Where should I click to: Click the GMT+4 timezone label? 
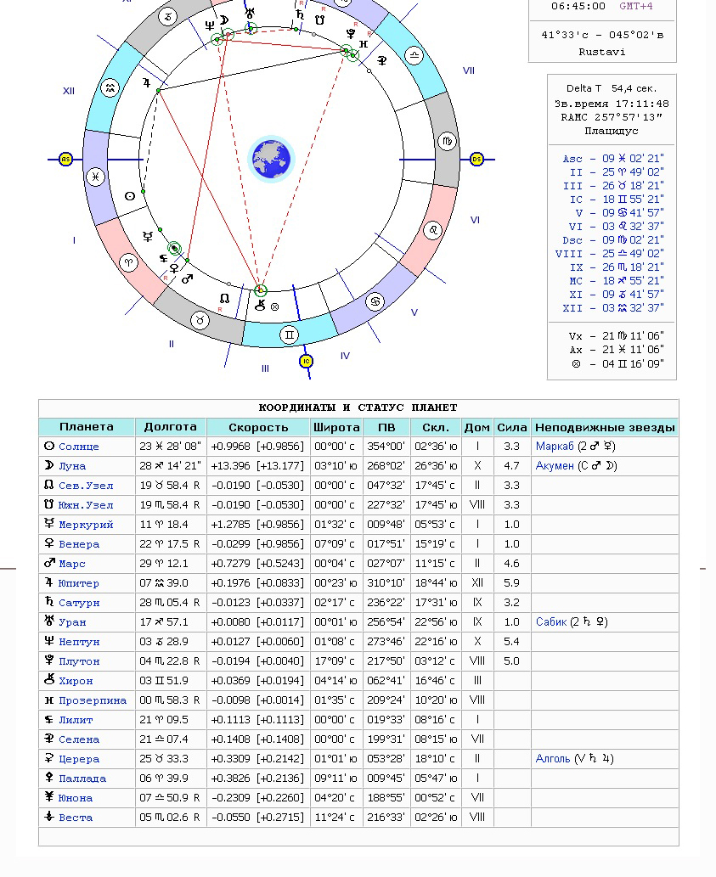(636, 6)
